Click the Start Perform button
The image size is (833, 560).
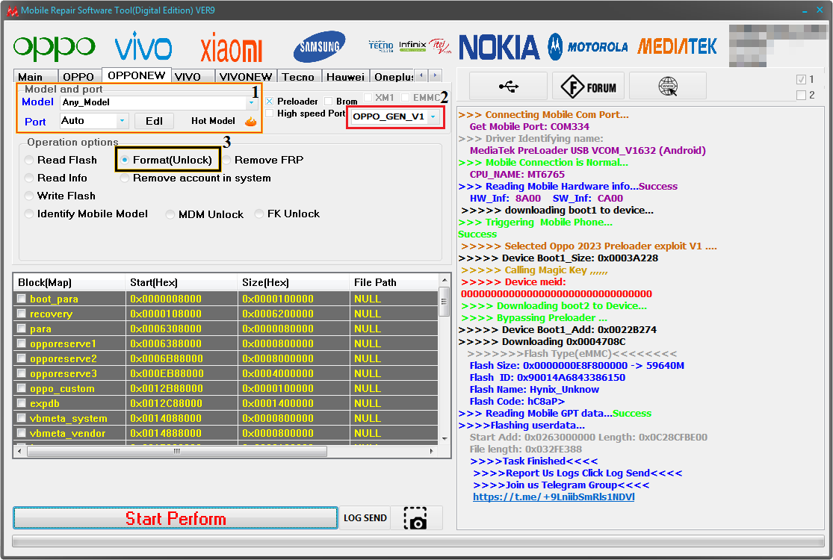176,518
